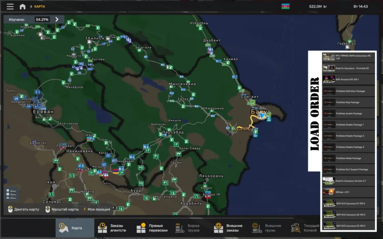Click gas station icon right of Мингечевир
This screenshot has height=239, width=383.
coord(193,94)
